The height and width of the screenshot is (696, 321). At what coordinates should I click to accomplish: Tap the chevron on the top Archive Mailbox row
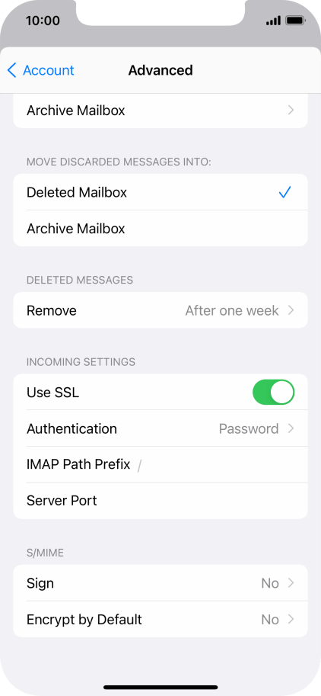tap(291, 110)
